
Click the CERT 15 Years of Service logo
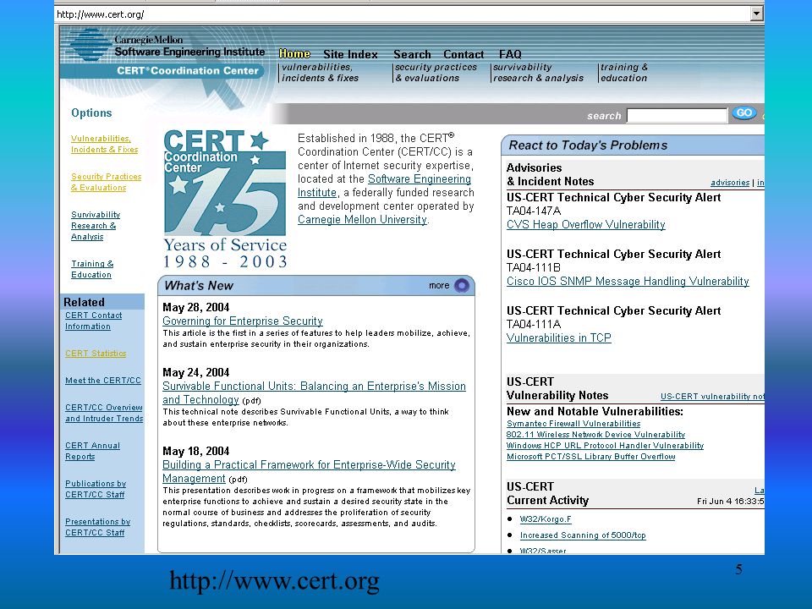point(225,200)
